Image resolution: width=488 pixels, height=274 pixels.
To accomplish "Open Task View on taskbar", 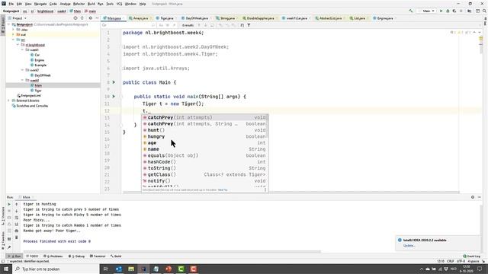I will click(x=105, y=269).
